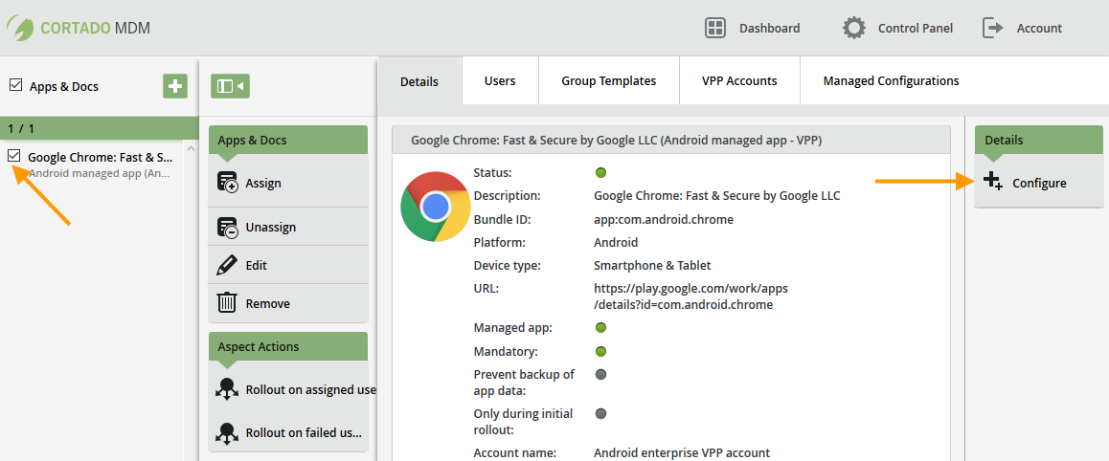Click the Assign icon
The height and width of the screenshot is (461, 1109).
(227, 182)
